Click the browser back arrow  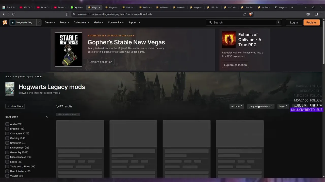4,14
